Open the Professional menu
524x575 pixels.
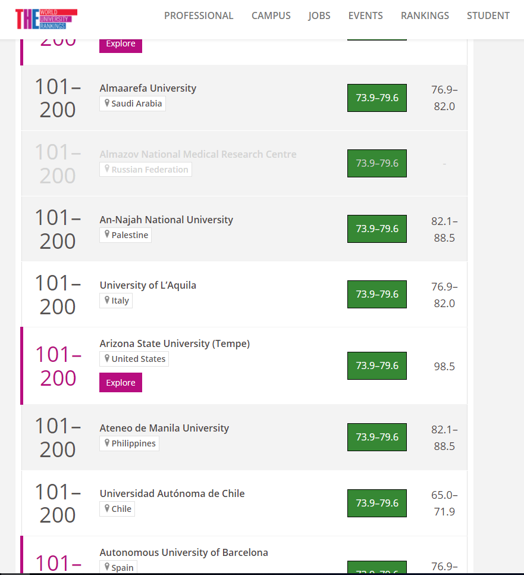point(199,16)
